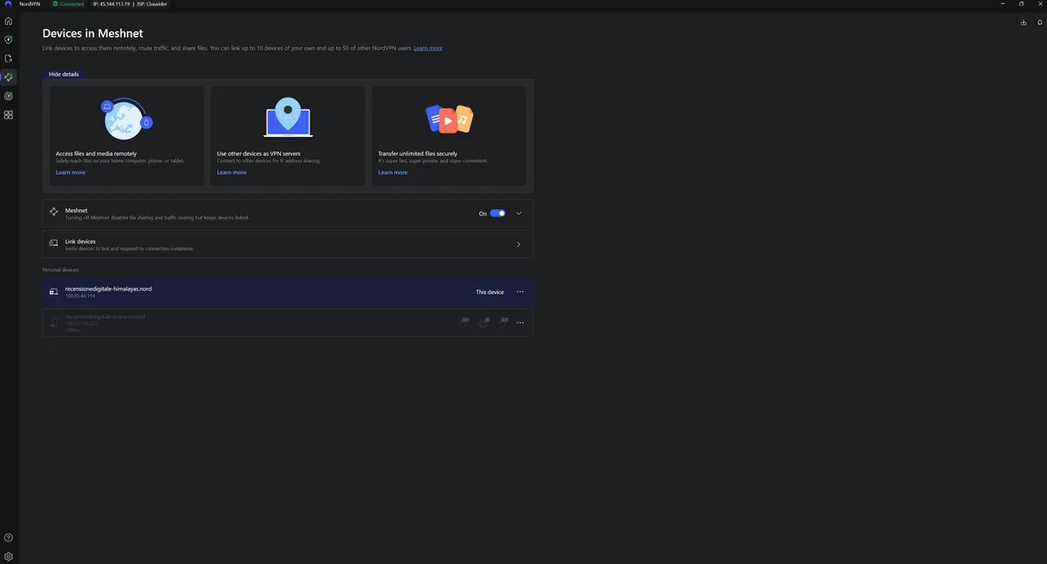Screen dimensions: 1047x564
Task: Open the Help question mark icon
Action: (x=9, y=538)
